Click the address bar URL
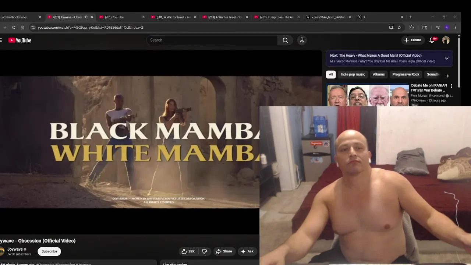 [90, 27]
